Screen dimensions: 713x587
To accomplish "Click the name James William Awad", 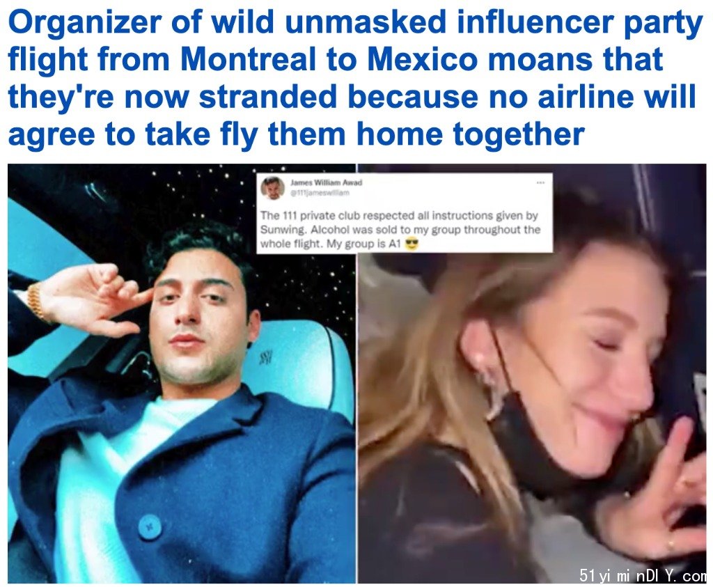I will pos(326,182).
